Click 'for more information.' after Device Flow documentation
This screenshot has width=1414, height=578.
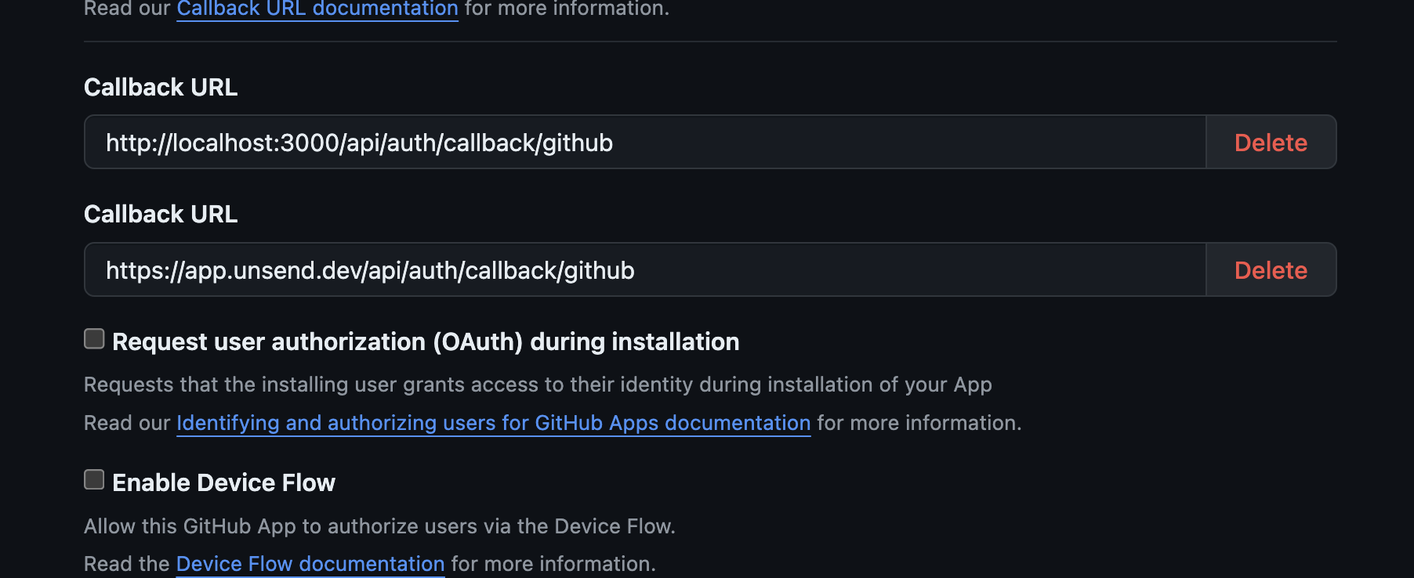pos(553,564)
